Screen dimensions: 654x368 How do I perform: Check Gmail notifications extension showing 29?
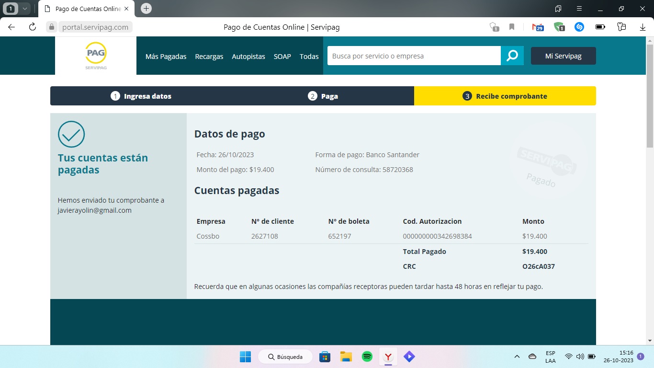[538, 27]
